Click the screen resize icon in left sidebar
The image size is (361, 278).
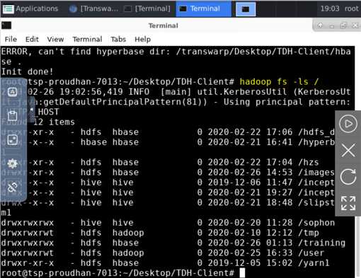[13, 139]
